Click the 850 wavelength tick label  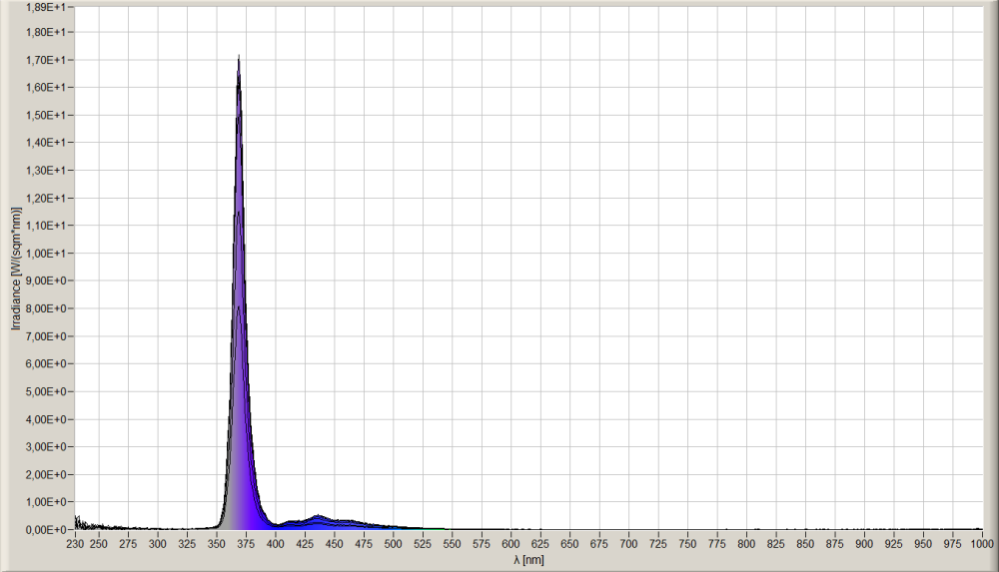click(805, 544)
